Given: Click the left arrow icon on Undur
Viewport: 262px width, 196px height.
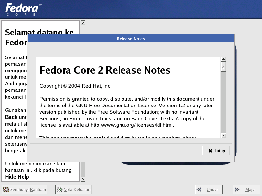Looking at the screenshot, I should point(199,189).
